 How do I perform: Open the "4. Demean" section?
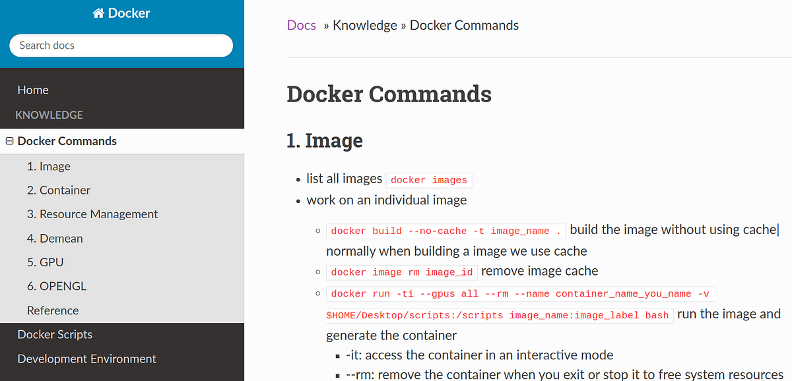[x=55, y=238]
